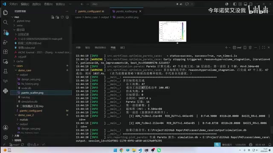The height and width of the screenshot is (153, 273).
Task: Switch to the Output panel tab
Action: click(87, 47)
